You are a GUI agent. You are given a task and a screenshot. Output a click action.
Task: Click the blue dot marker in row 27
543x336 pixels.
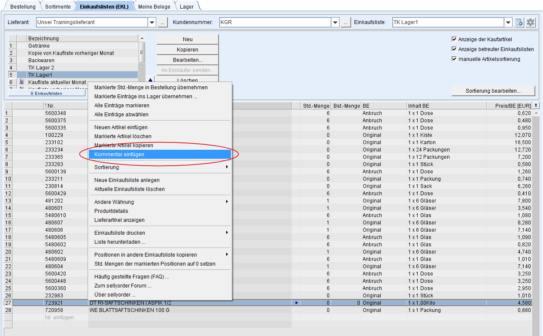click(296, 303)
